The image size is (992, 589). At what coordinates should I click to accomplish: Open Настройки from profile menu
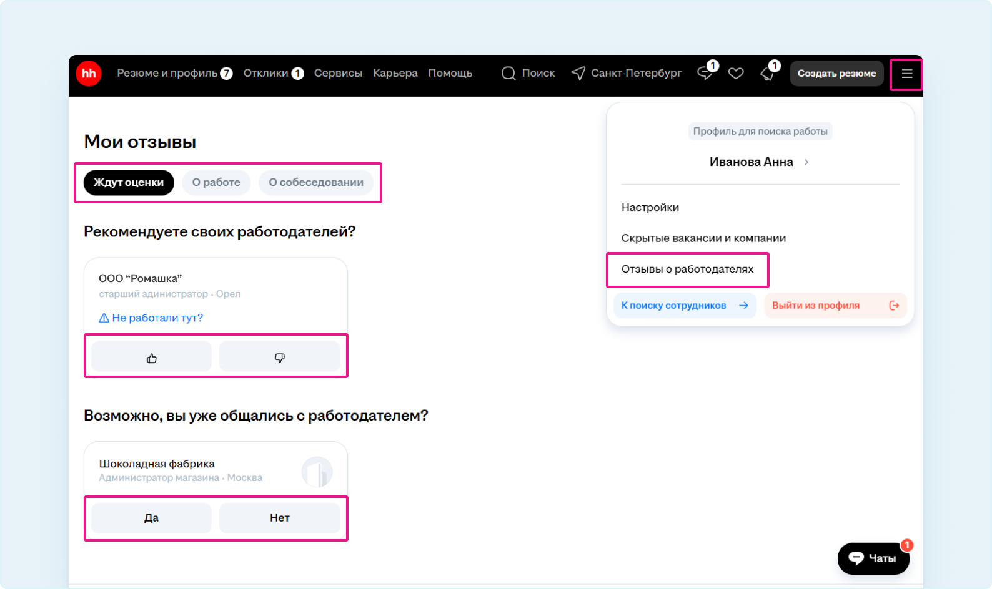click(x=650, y=208)
